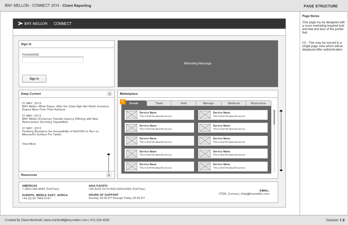Screen dimensions: 348x225
Task: Select the Create tab
Action: tap(134, 103)
